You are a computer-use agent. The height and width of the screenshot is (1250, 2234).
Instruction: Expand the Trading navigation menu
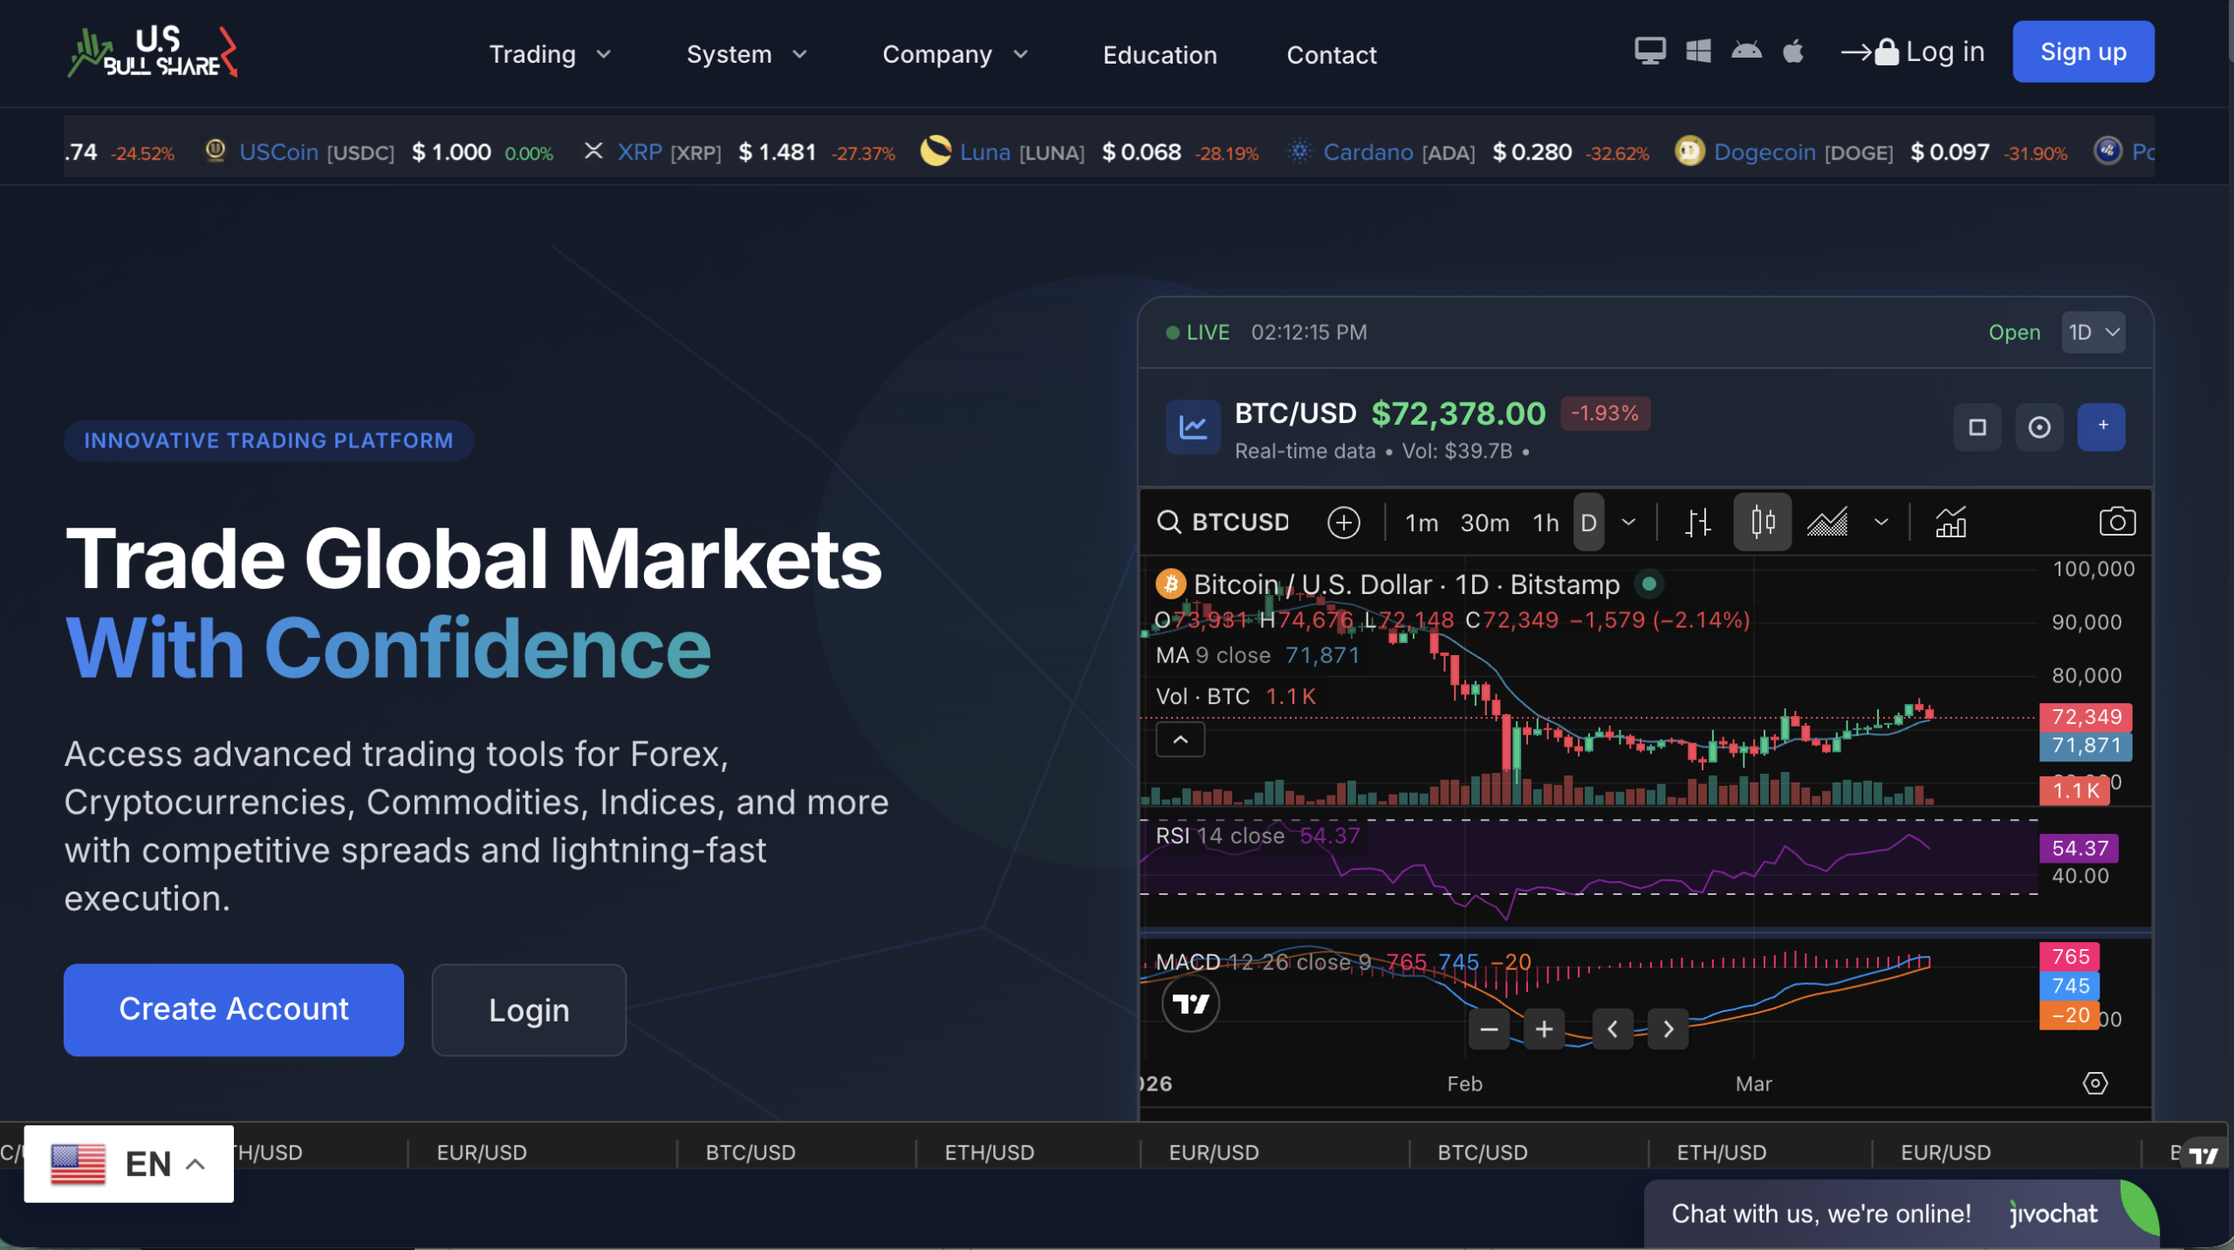549,54
